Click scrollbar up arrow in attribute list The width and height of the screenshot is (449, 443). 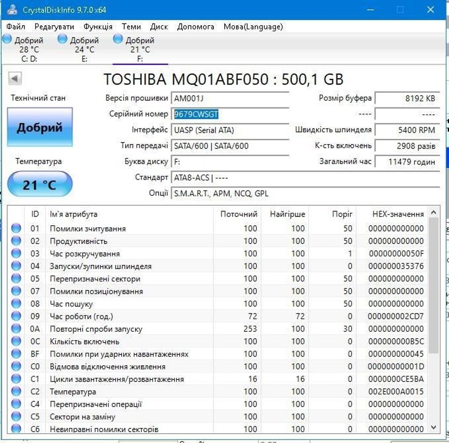[433, 213]
